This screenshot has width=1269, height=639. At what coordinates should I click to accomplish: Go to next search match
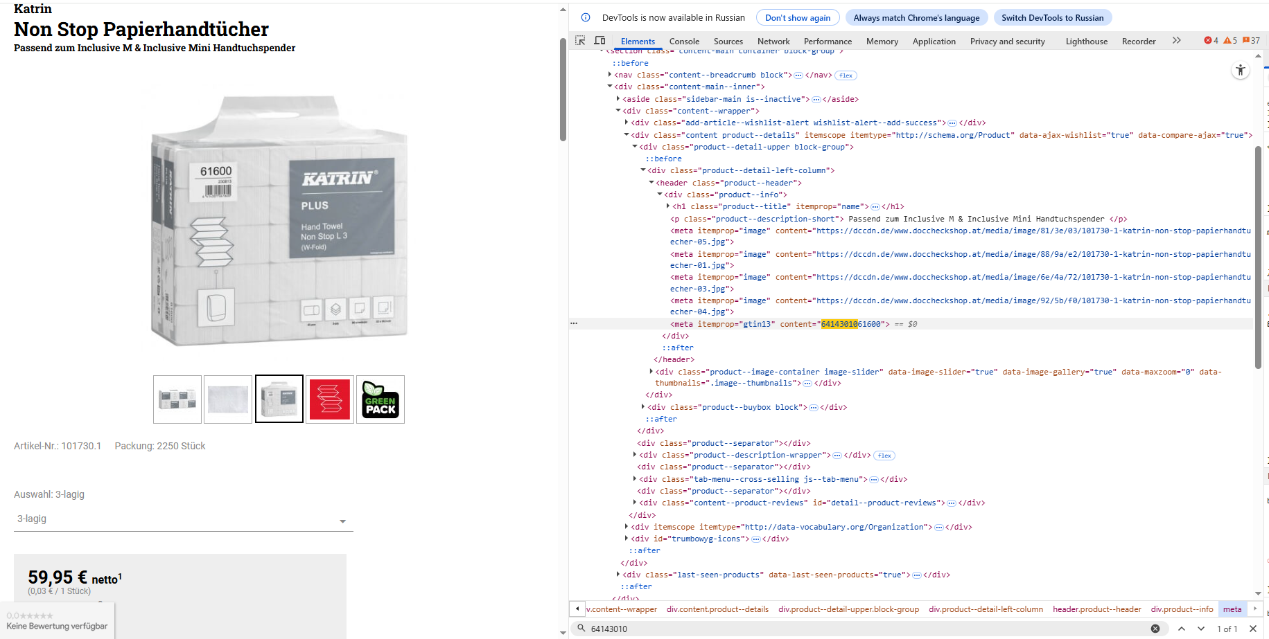point(1201,629)
